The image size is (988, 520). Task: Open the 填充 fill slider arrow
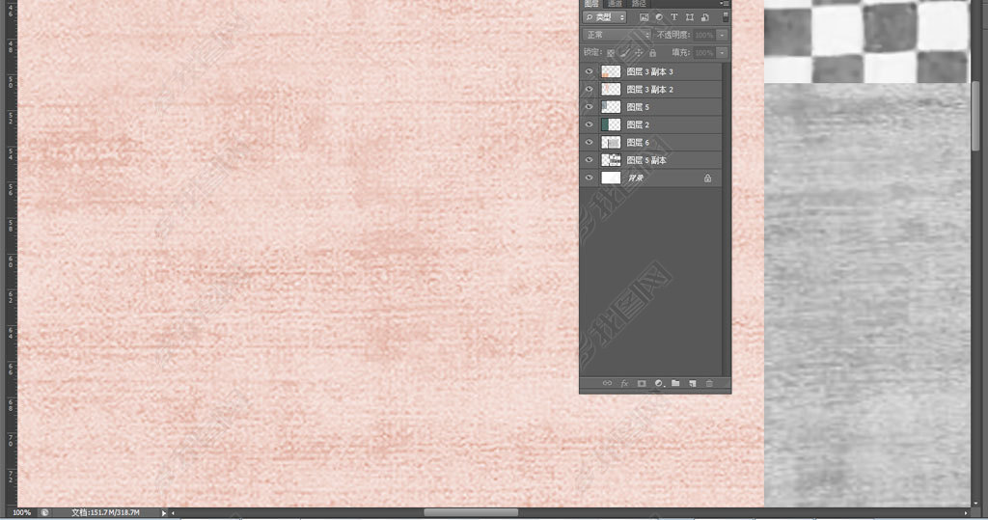pyautogui.click(x=722, y=53)
